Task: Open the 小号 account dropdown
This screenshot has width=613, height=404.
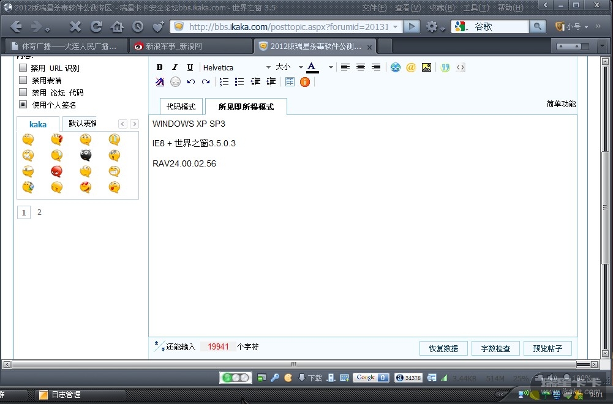Action: (x=572, y=26)
